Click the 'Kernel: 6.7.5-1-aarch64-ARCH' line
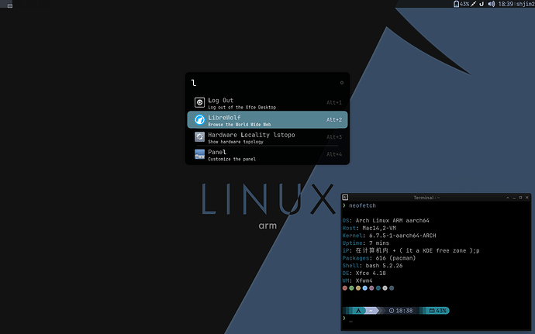The width and height of the screenshot is (535, 334). 389,236
